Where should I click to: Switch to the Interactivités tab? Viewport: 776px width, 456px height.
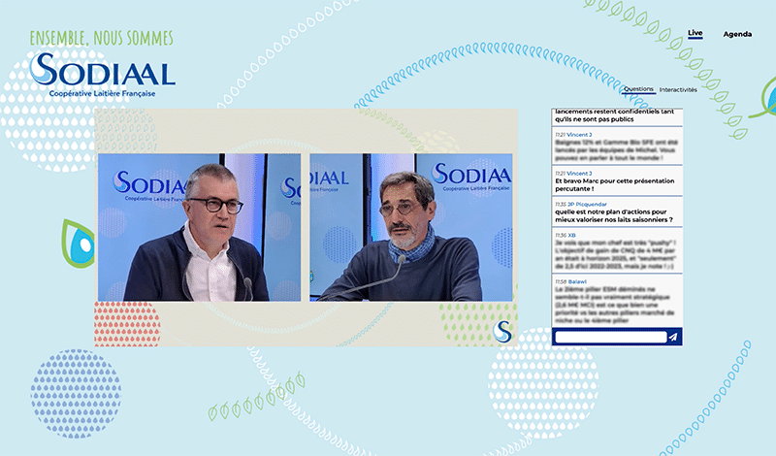click(678, 89)
